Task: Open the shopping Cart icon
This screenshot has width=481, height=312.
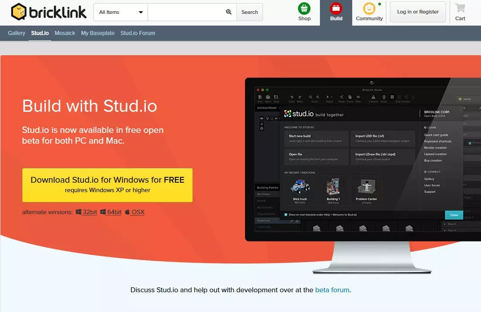Action: tap(460, 9)
